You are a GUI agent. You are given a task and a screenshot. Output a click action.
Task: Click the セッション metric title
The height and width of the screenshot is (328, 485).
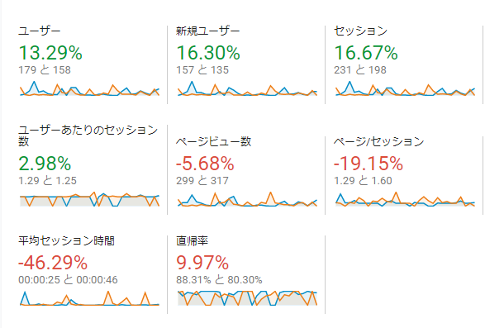coord(360,31)
